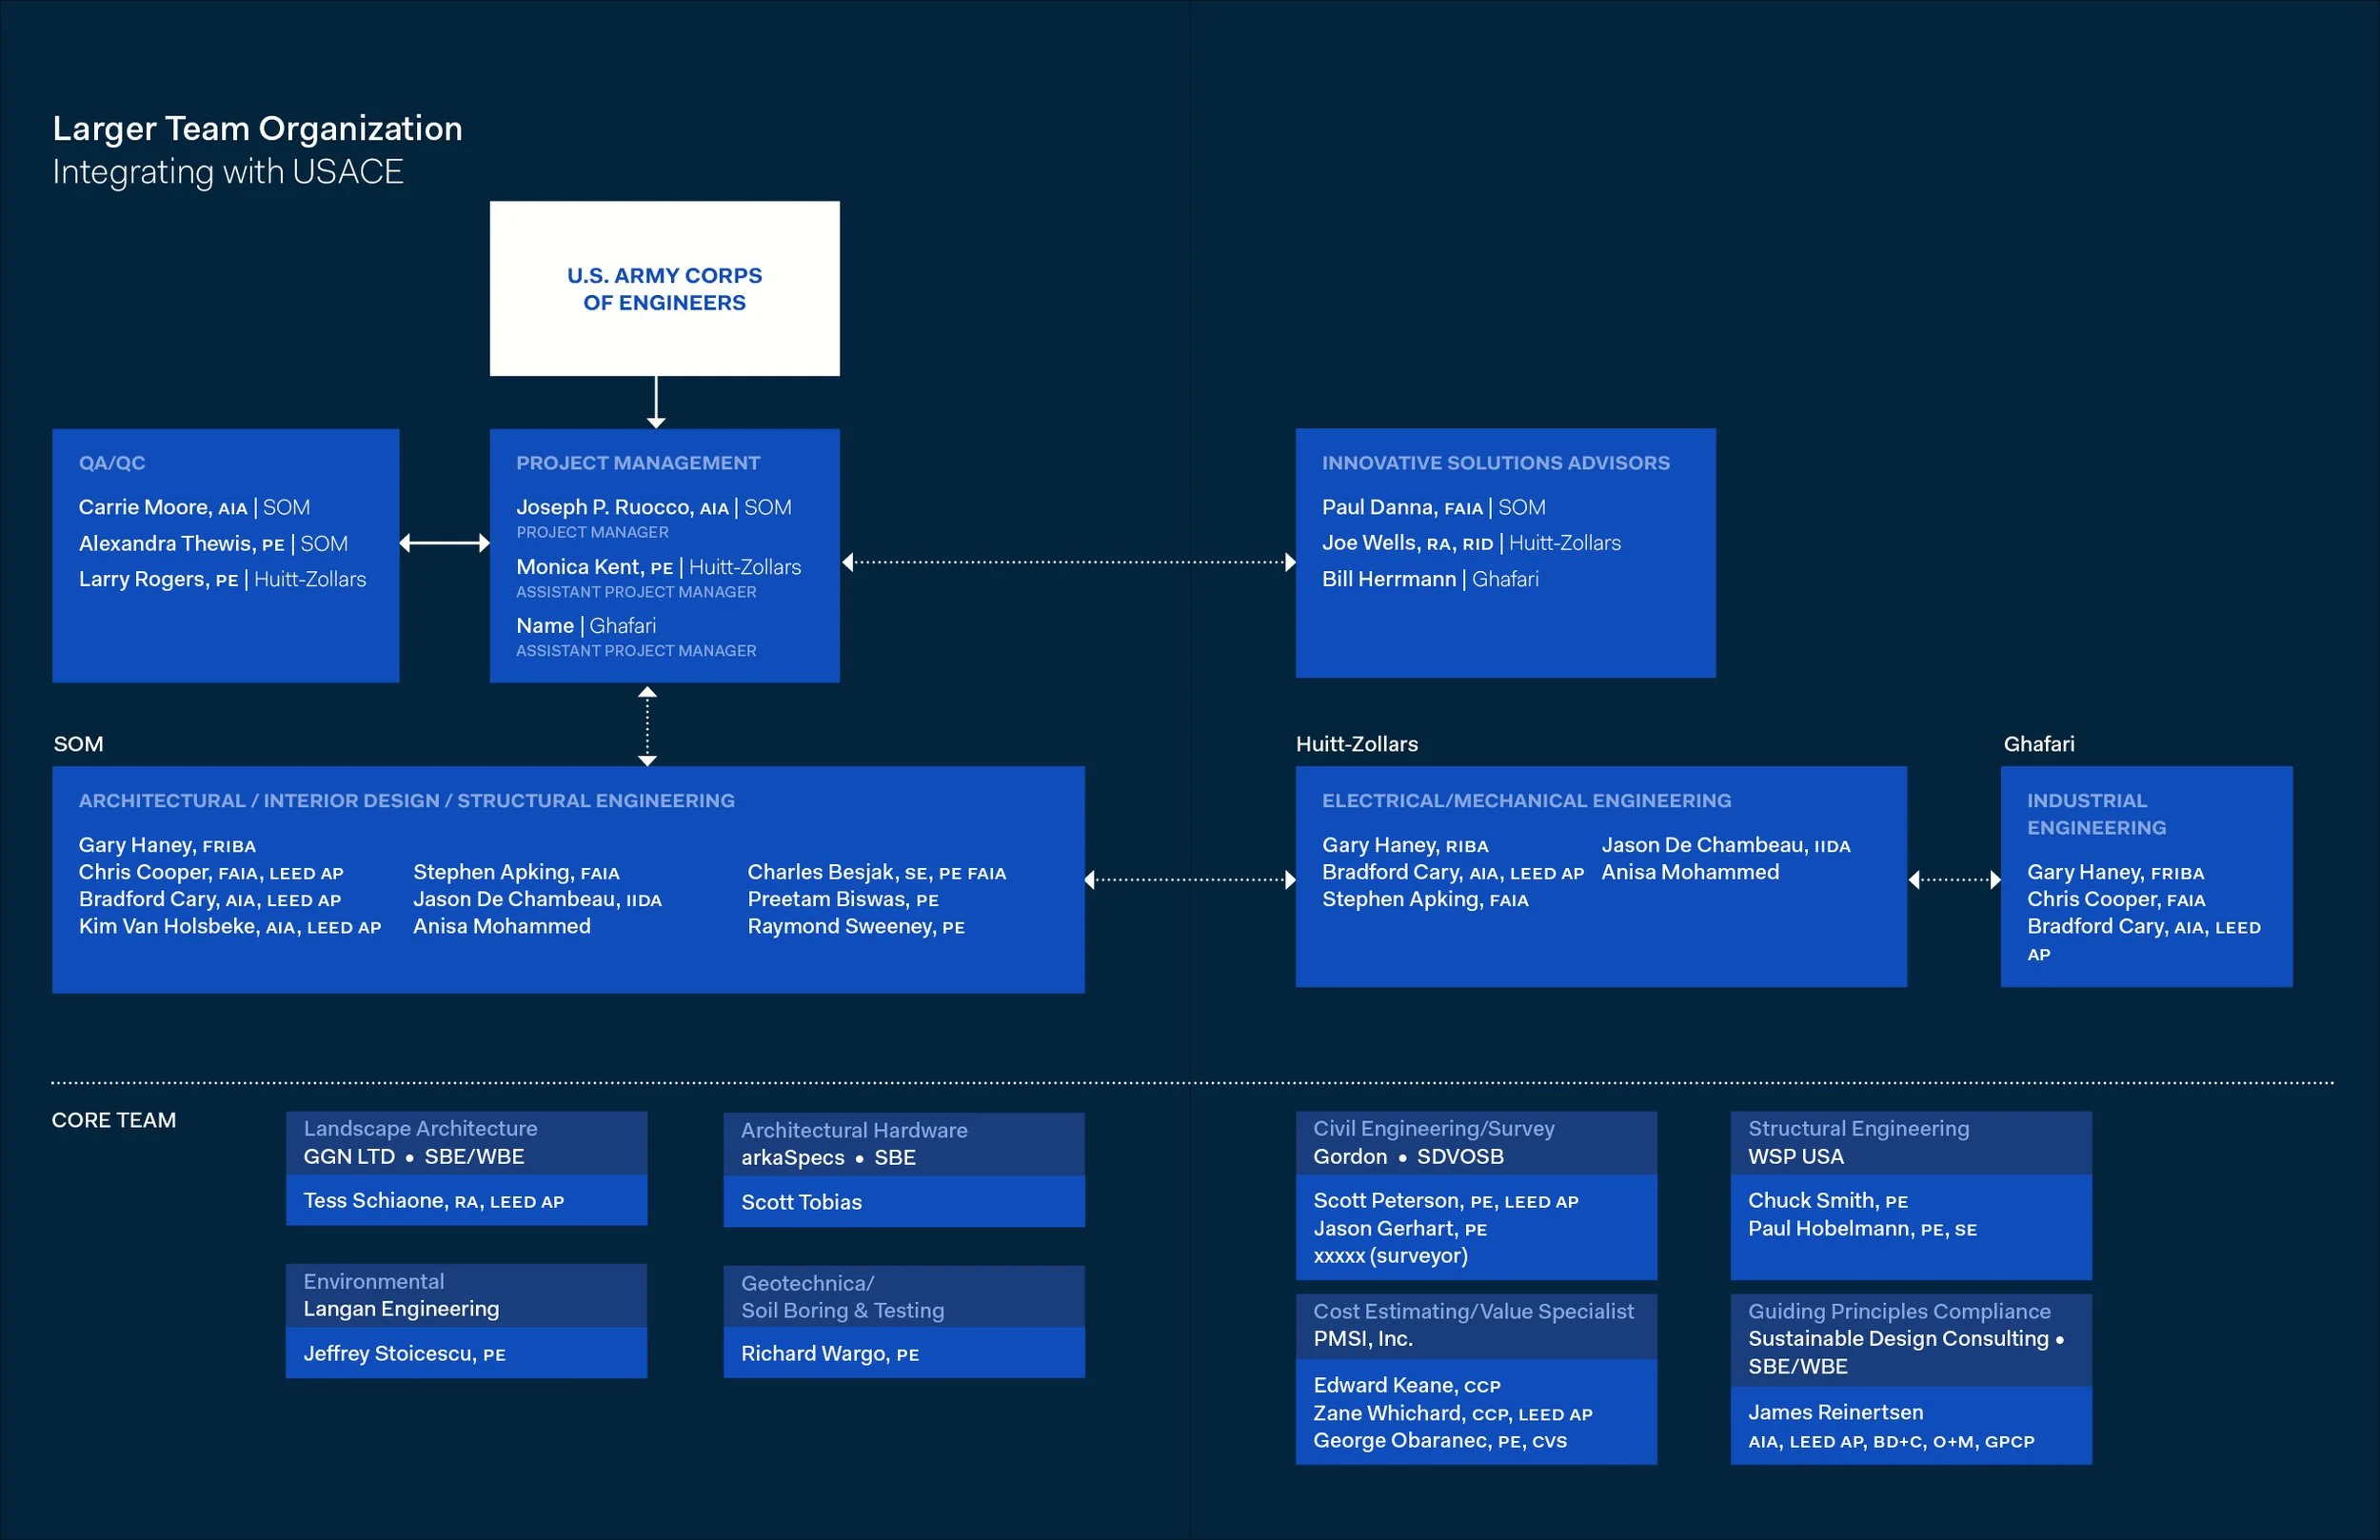Select Charles Besjak, SE, PE FAIA
Viewport: 2380px width, 1540px height.
[877, 873]
